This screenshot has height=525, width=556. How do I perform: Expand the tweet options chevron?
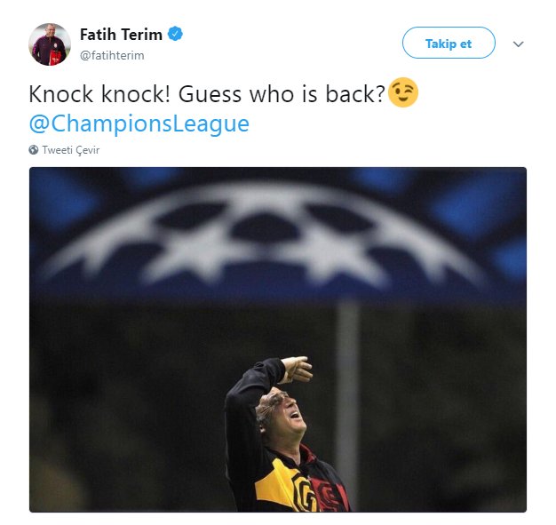click(518, 44)
